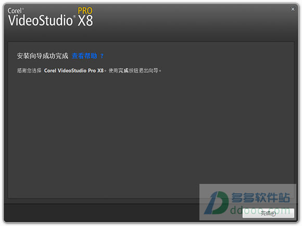
Task: Close the VideoStudio installer window
Action: (x=293, y=9)
